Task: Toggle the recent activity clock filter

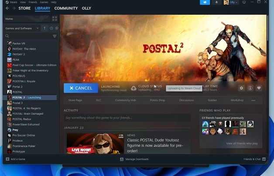Action: coord(51,28)
